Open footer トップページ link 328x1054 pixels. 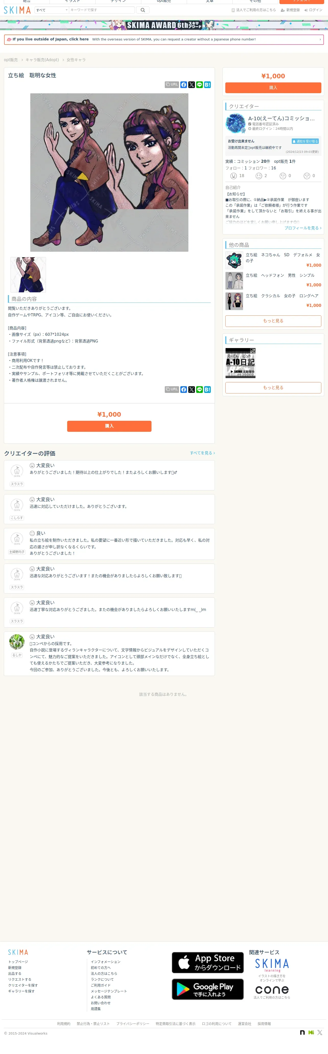point(18,962)
